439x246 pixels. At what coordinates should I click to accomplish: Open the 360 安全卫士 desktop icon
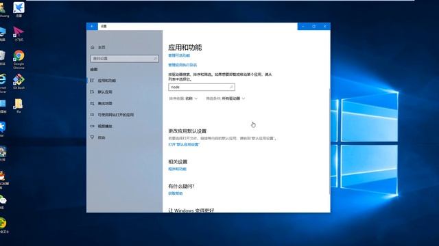[x=3, y=225]
